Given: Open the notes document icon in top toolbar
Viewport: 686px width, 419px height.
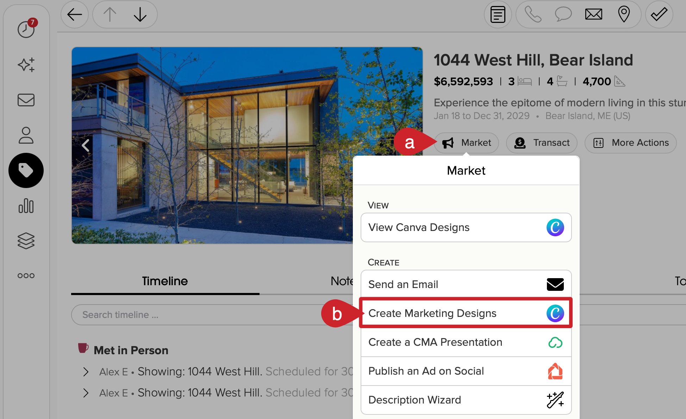Looking at the screenshot, I should click(498, 14).
